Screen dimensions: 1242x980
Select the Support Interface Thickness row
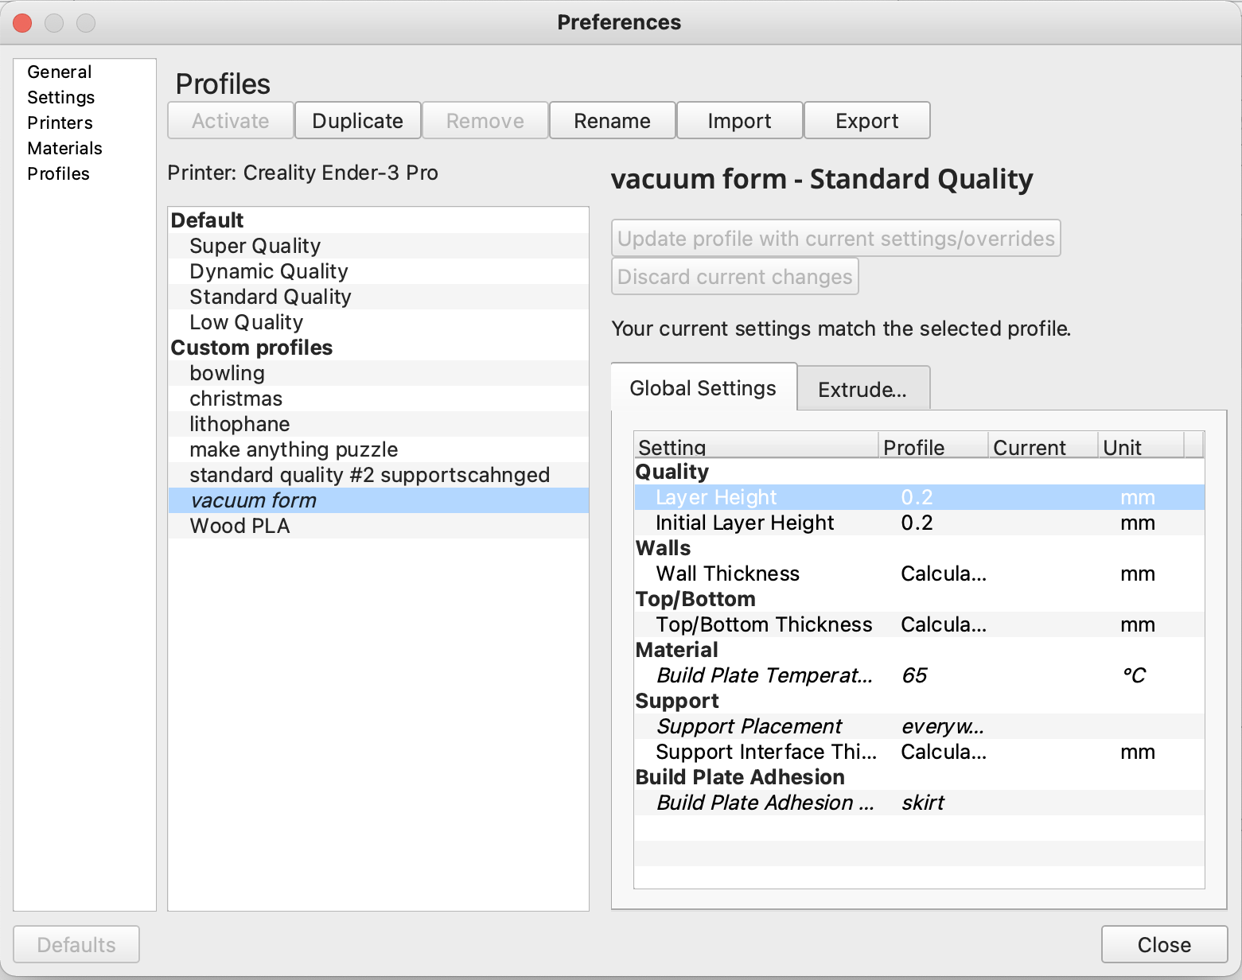(x=920, y=752)
